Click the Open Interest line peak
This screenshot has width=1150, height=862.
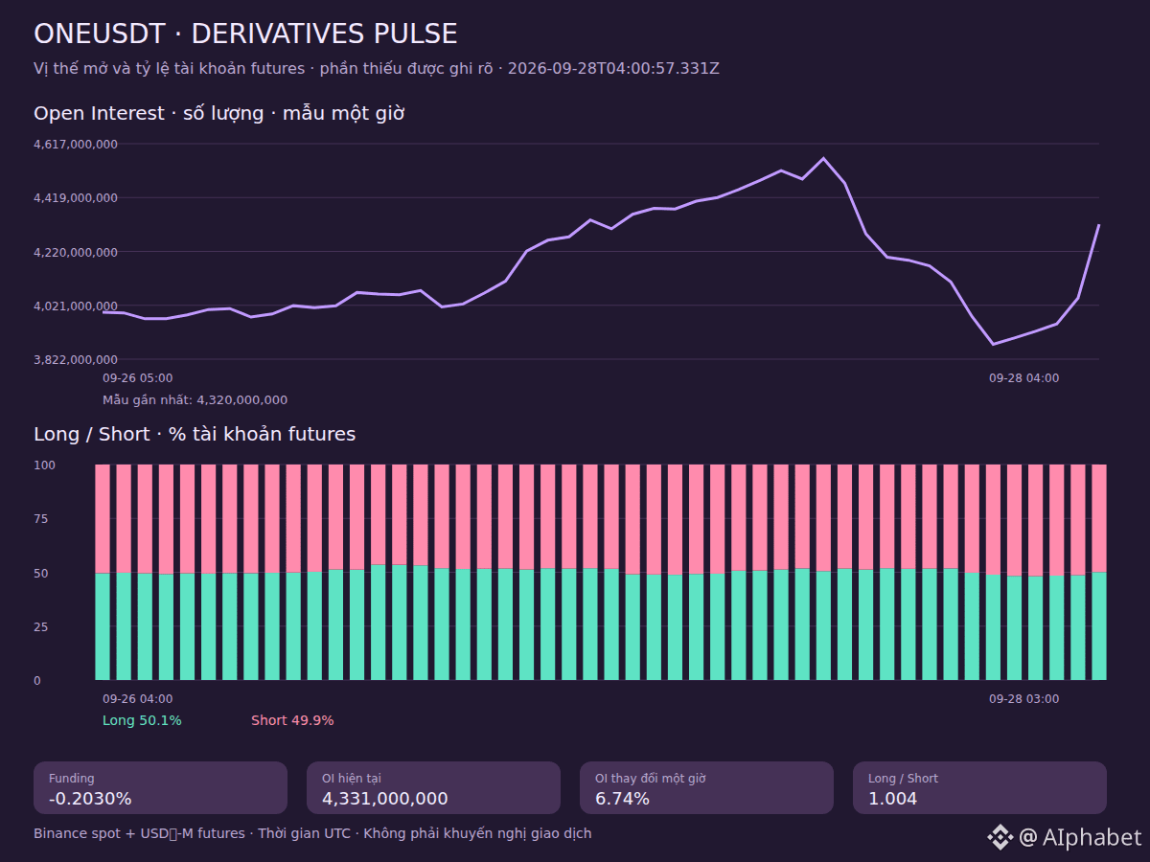pyautogui.click(x=823, y=158)
